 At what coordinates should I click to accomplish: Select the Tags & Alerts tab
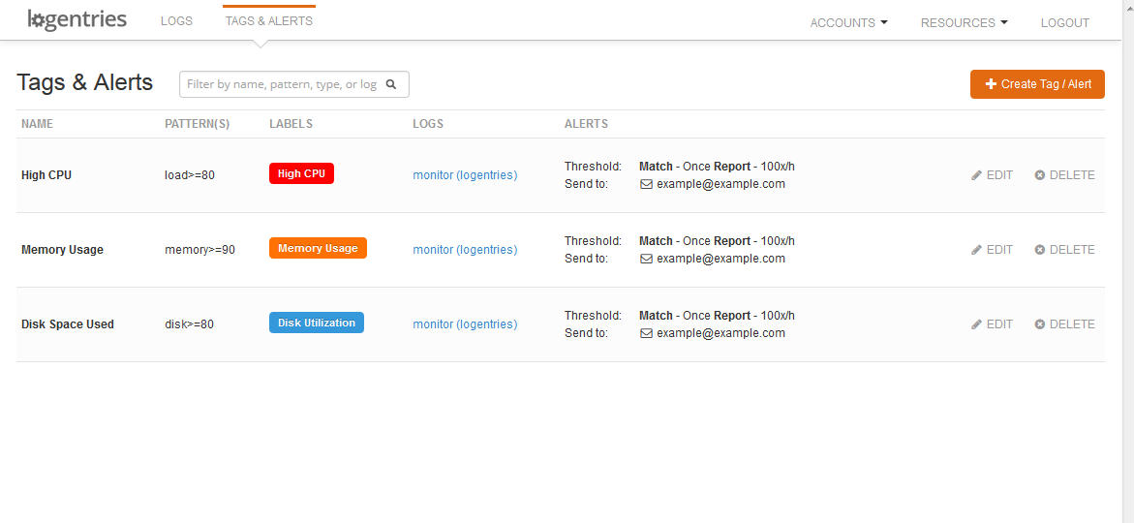[268, 21]
